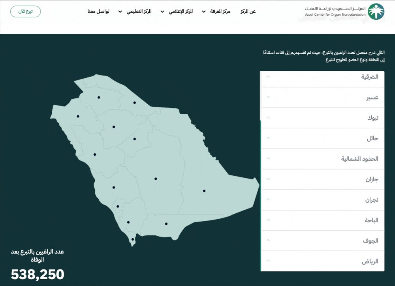The image size is (395, 286).
Task: Click the Eastern Province dot on the map
Action: [204, 191]
